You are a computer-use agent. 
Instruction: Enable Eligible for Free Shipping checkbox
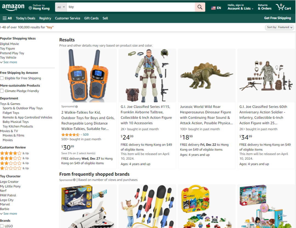coord(2,78)
